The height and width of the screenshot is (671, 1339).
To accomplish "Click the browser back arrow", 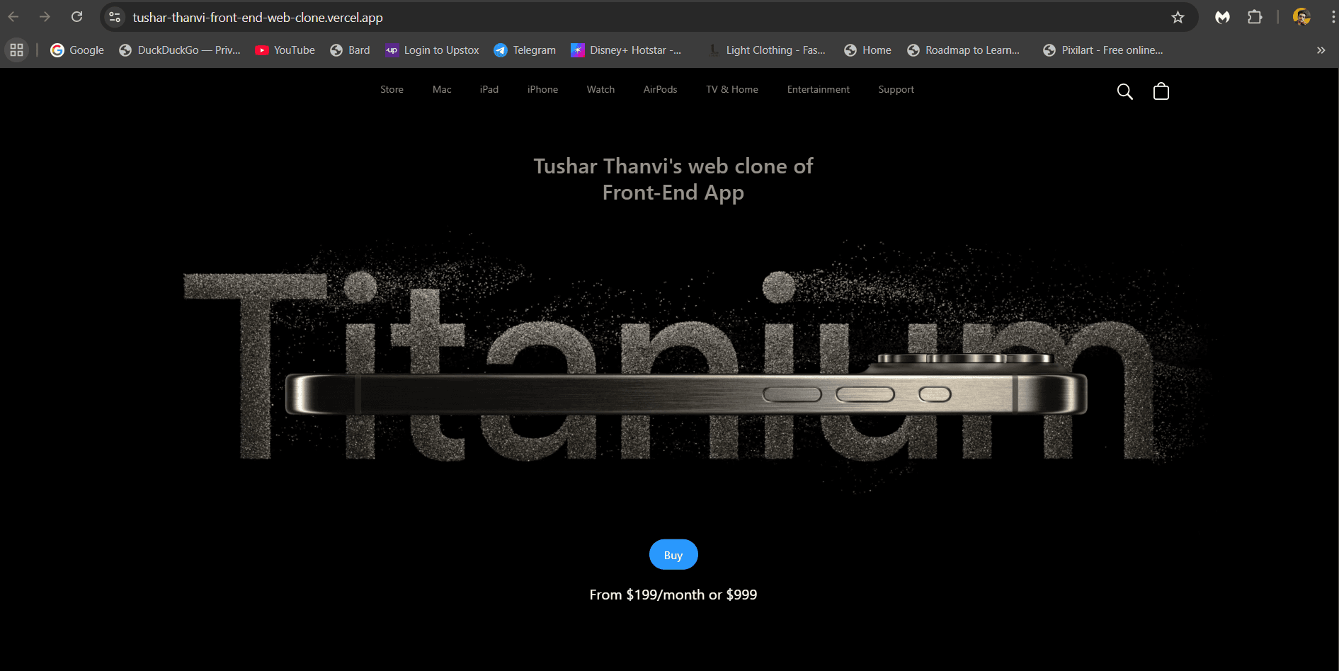I will point(13,17).
